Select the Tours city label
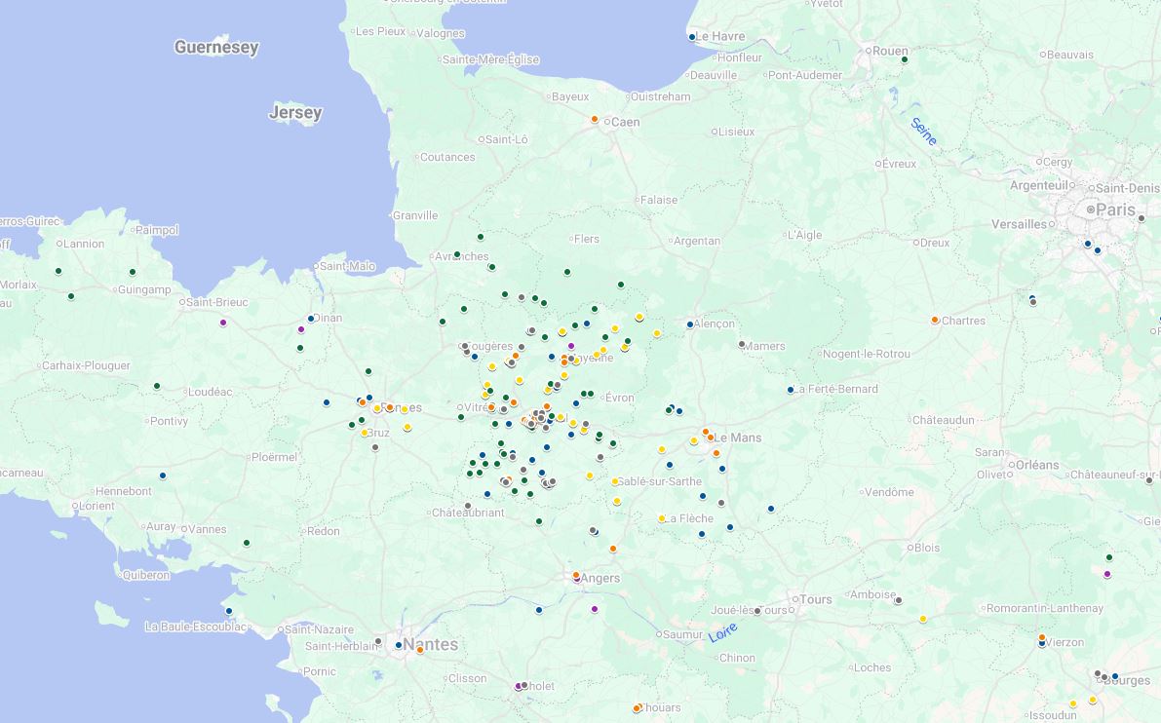The height and width of the screenshot is (723, 1161). click(x=815, y=599)
